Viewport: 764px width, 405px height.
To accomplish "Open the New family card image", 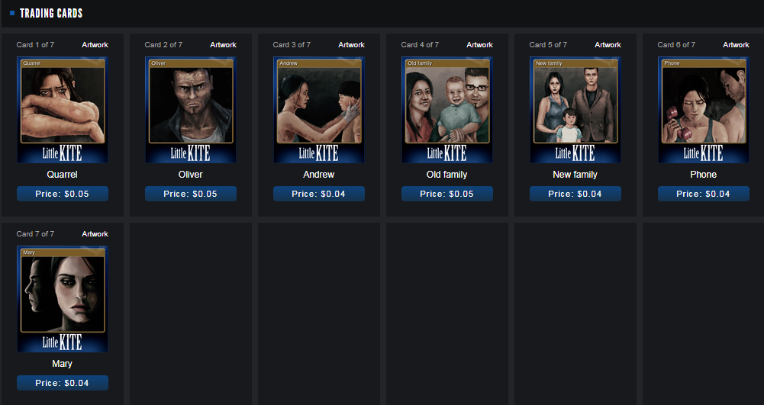I will 575,110.
